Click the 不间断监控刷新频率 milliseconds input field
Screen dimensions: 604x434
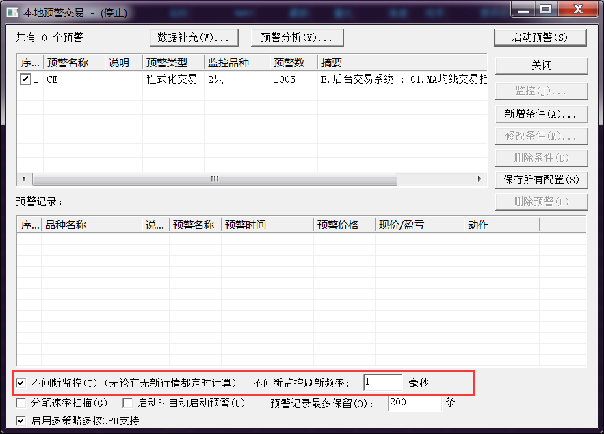tap(382, 383)
